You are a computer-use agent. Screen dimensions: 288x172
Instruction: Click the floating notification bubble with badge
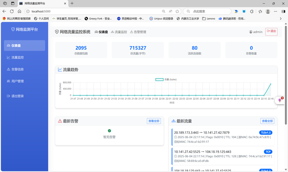[x=280, y=100]
